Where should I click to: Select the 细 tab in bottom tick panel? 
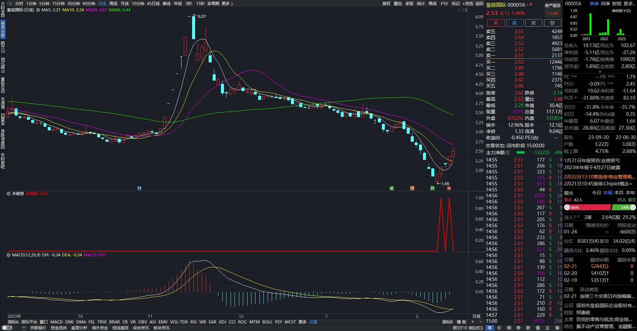509,328
